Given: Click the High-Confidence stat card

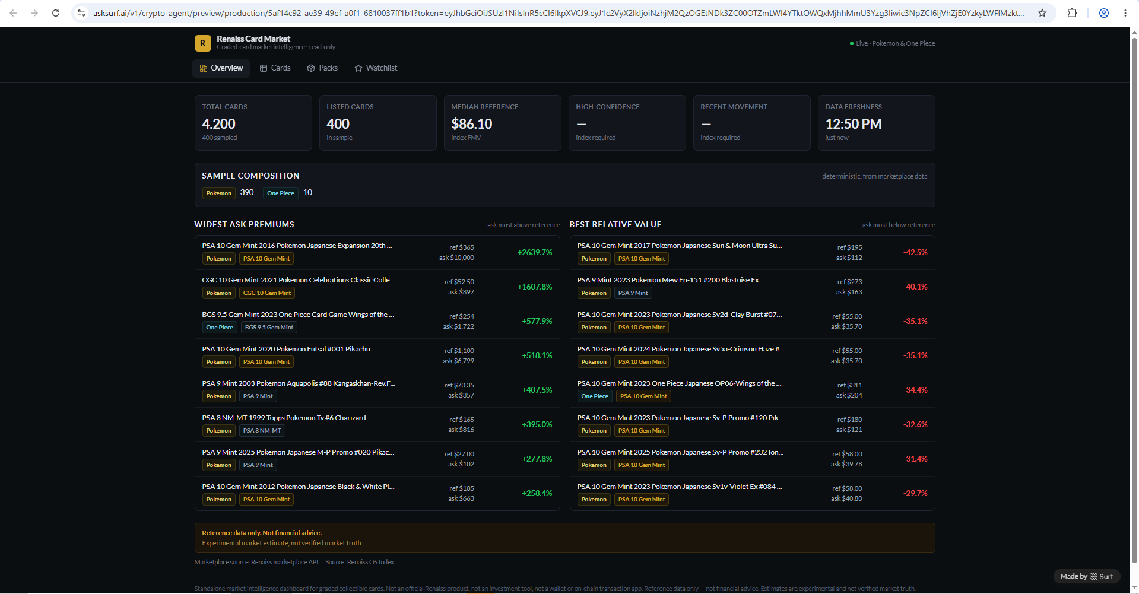Looking at the screenshot, I should (627, 123).
